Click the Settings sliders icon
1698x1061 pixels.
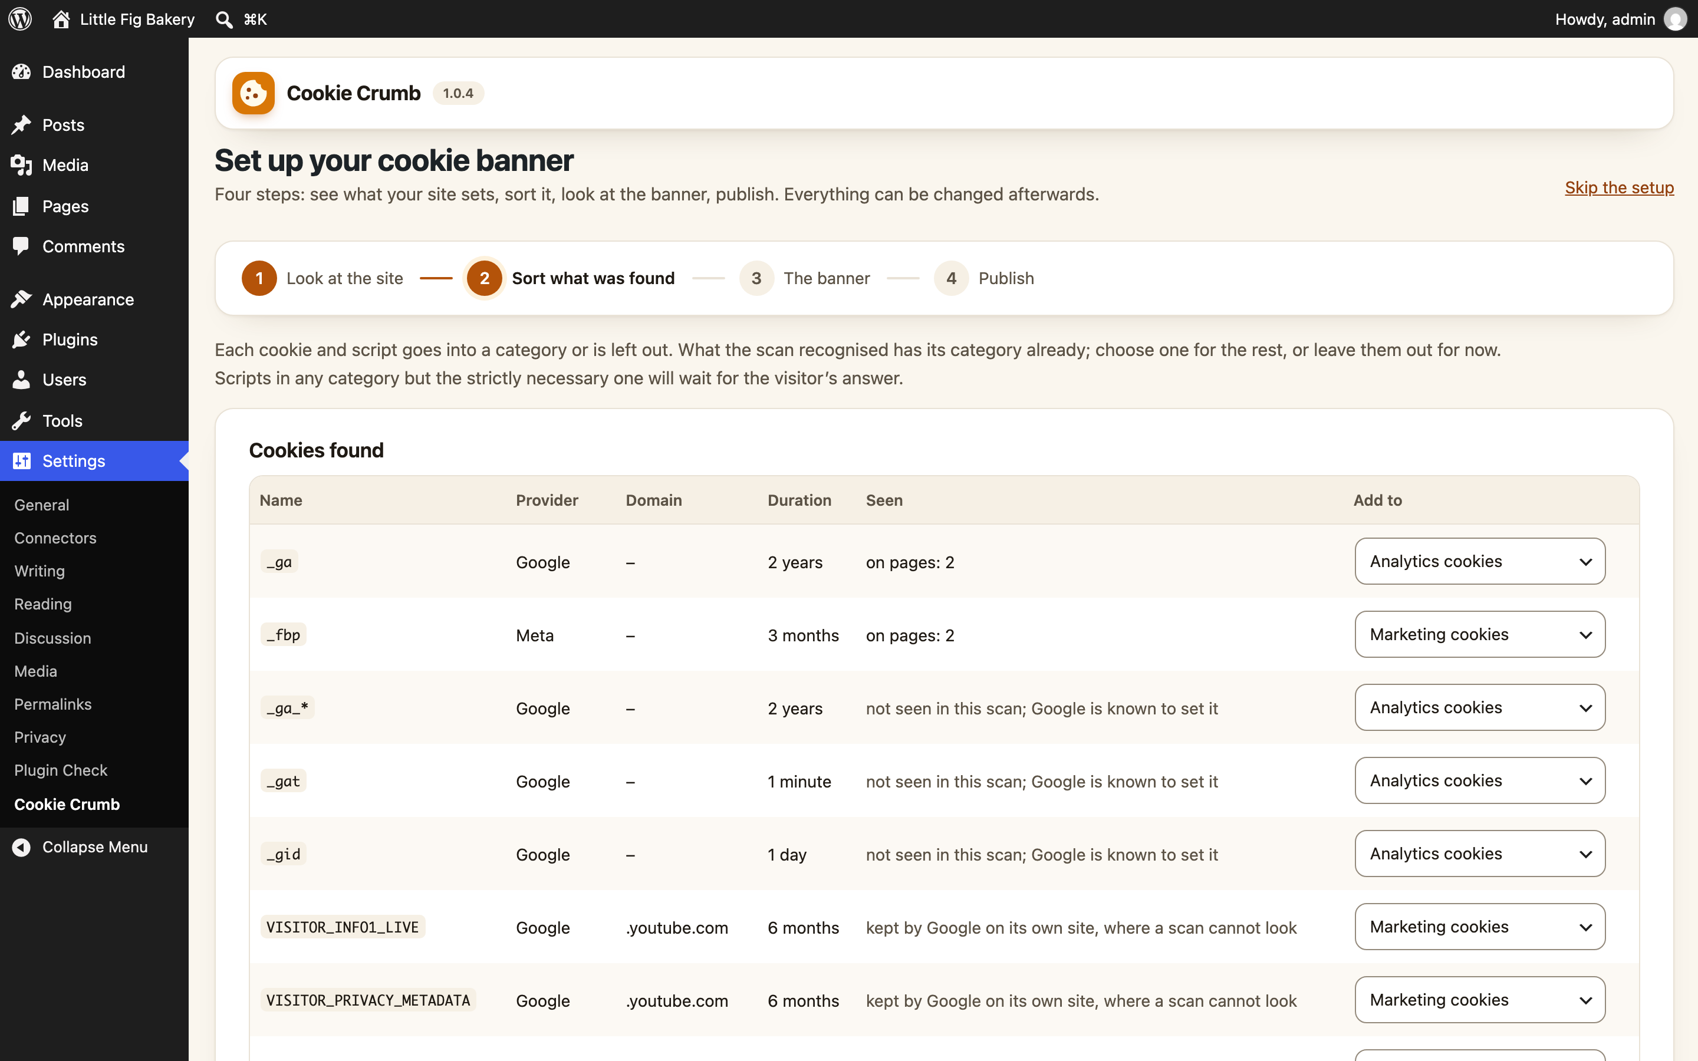22,461
